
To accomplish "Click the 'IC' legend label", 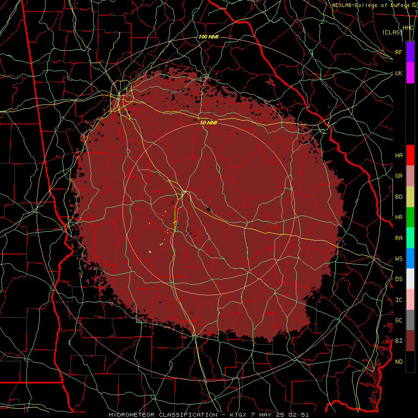I will tap(398, 300).
